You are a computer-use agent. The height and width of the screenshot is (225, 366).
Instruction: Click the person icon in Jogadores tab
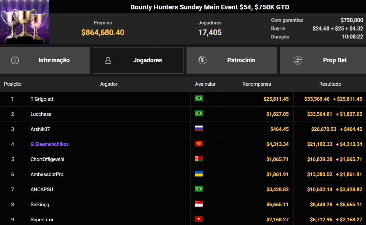click(108, 61)
